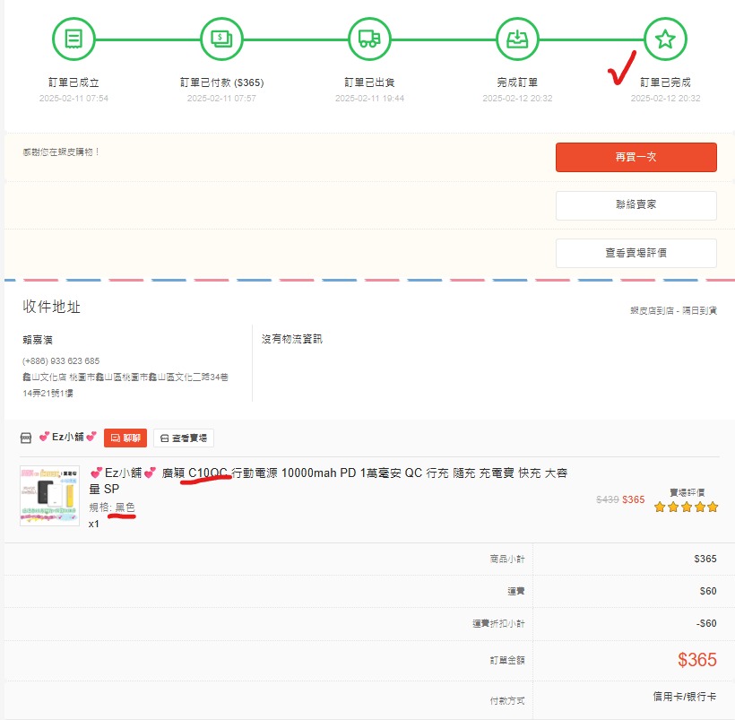Click the red order total $365
Image resolution: width=735 pixels, height=720 pixels.
tap(696, 660)
